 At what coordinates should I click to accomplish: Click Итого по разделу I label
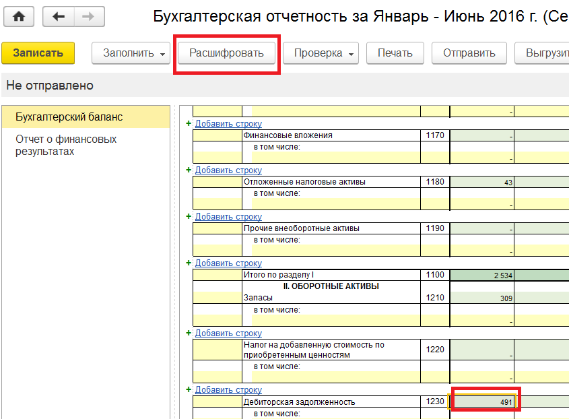pos(279,275)
